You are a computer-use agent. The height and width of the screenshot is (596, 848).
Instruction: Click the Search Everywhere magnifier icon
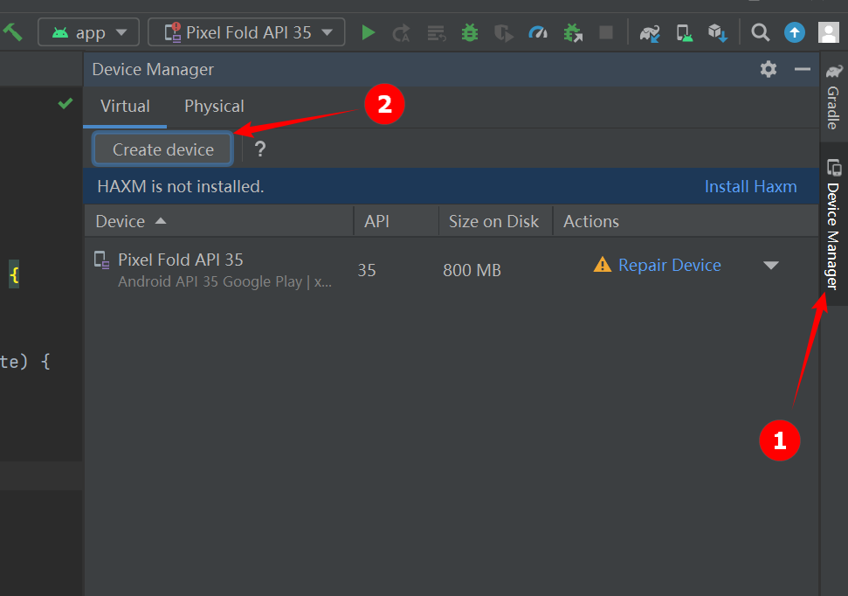[761, 32]
